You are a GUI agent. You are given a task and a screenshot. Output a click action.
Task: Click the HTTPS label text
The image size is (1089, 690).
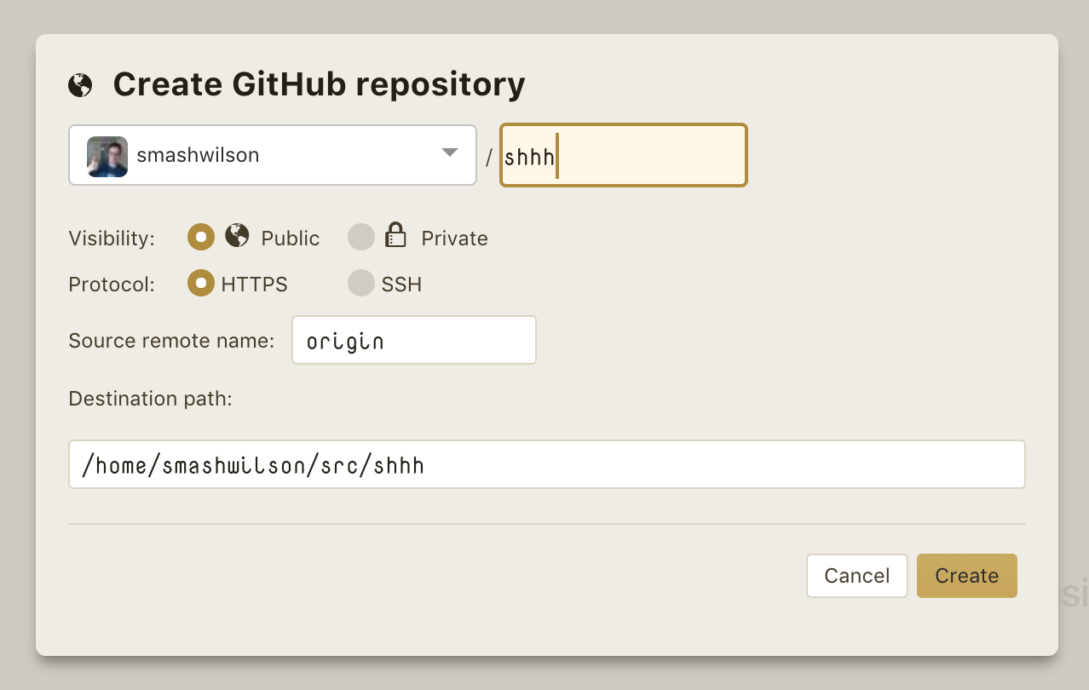255,285
